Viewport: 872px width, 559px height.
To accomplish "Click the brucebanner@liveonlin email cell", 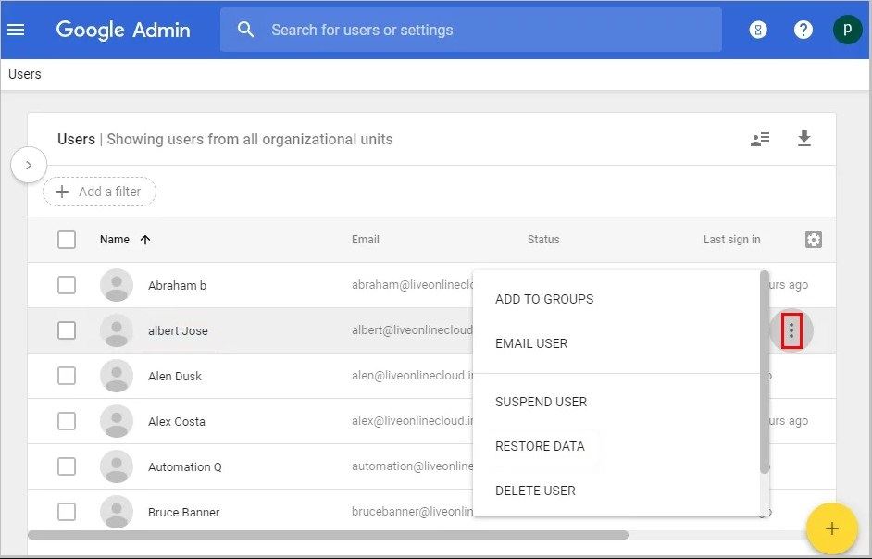I will click(x=412, y=512).
